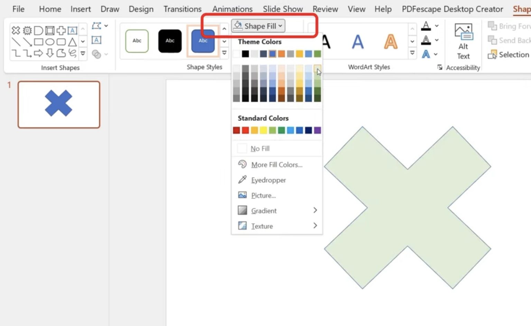Open the Alt Text pane
531x326 pixels.
point(463,41)
